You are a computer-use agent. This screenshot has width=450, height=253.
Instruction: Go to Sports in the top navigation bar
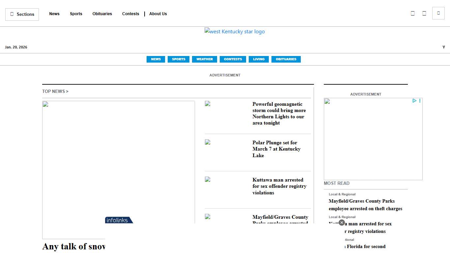click(76, 14)
